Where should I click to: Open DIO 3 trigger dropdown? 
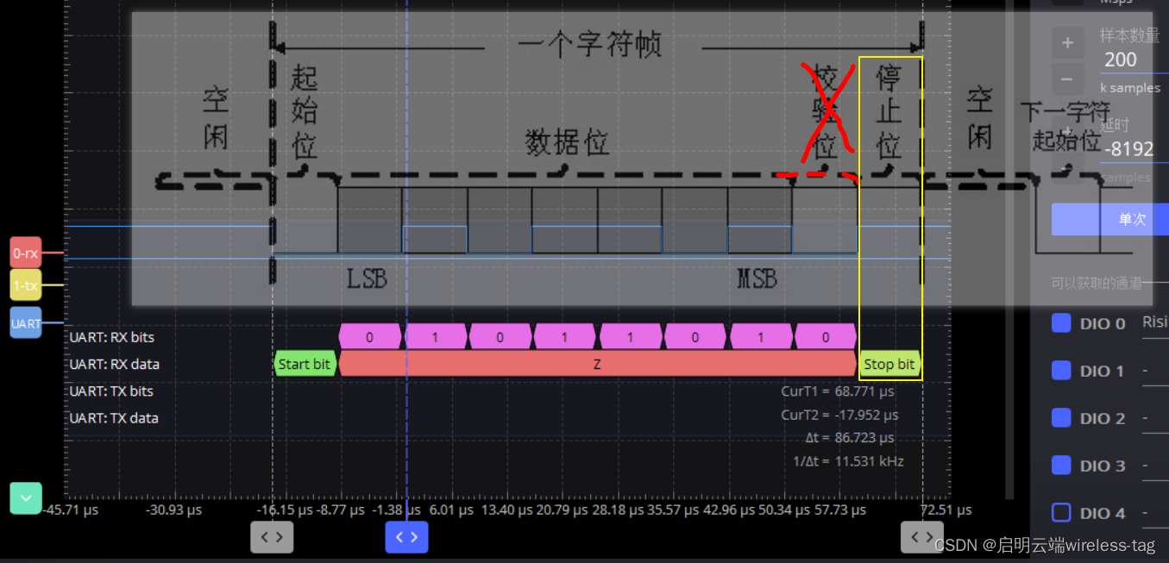pyautogui.click(x=1155, y=466)
